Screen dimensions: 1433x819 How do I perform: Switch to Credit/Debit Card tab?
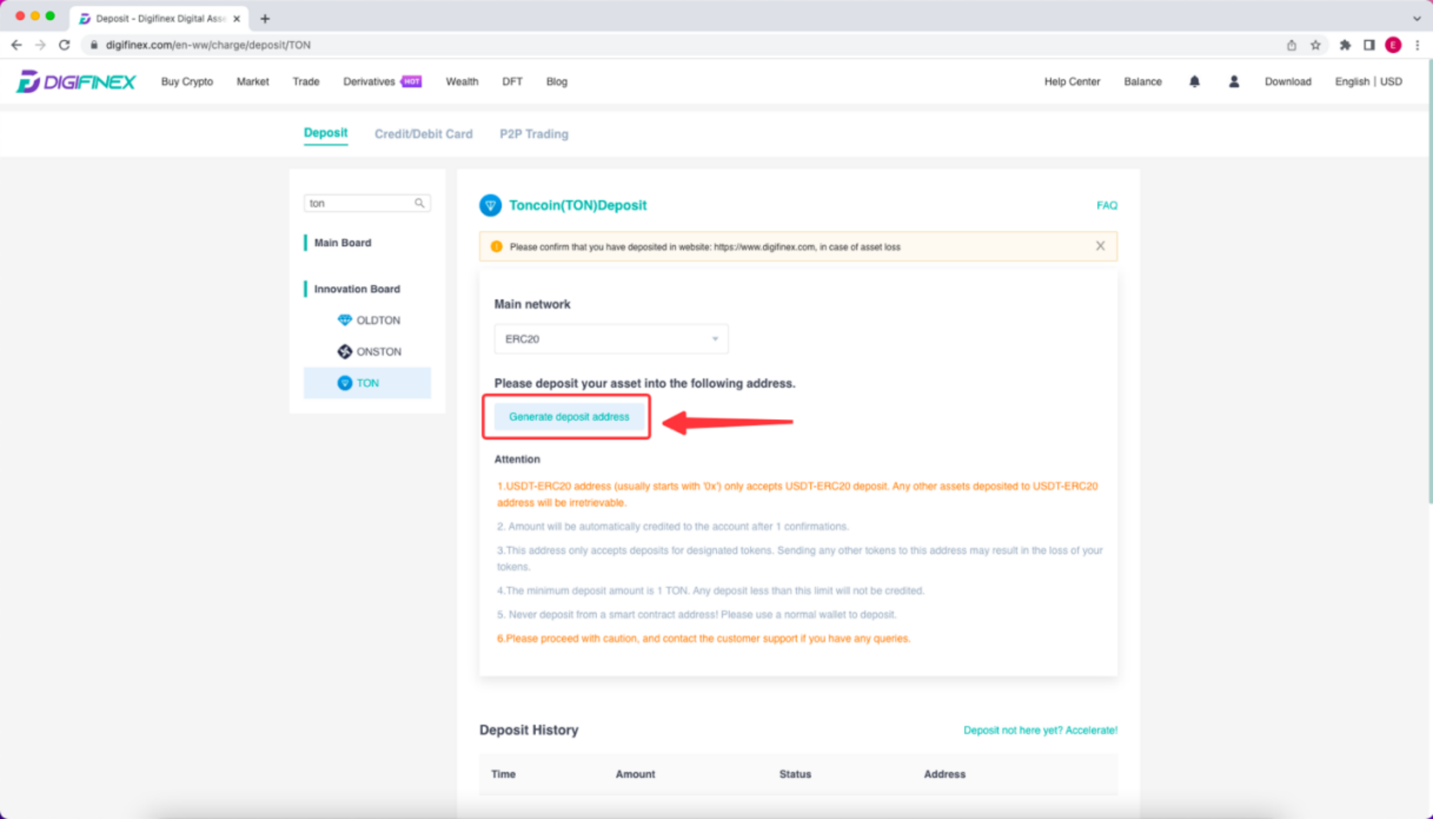423,134
